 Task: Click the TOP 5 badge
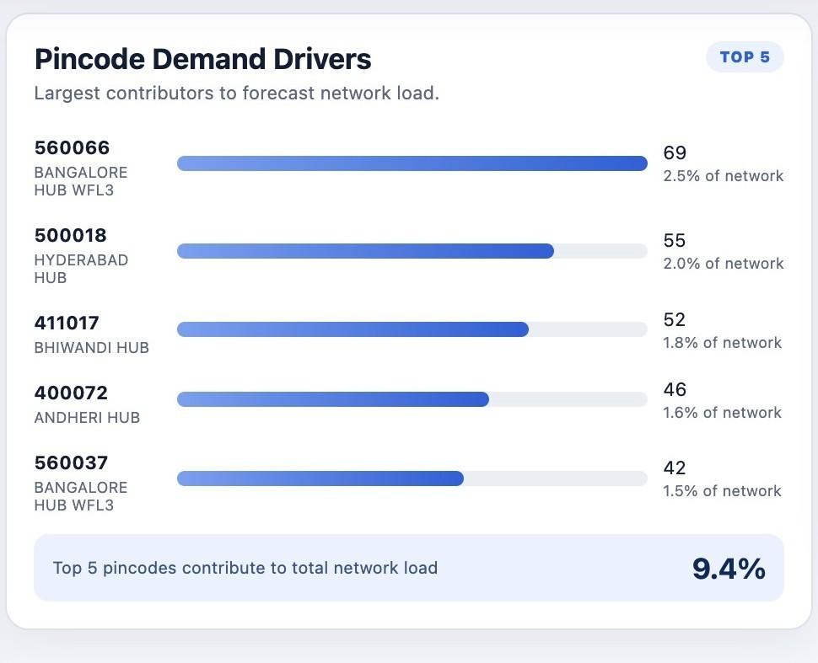click(745, 56)
